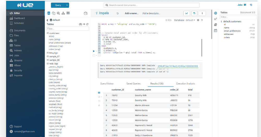The image size is (261, 137).
Task: Click the sidebar Jobs icon
Action: click(x=11, y=56)
